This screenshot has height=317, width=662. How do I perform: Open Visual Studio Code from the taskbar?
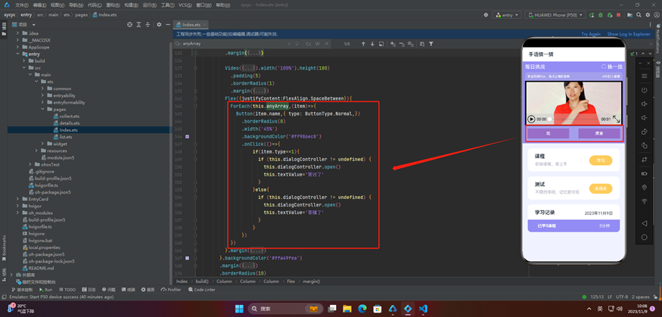click(424, 309)
